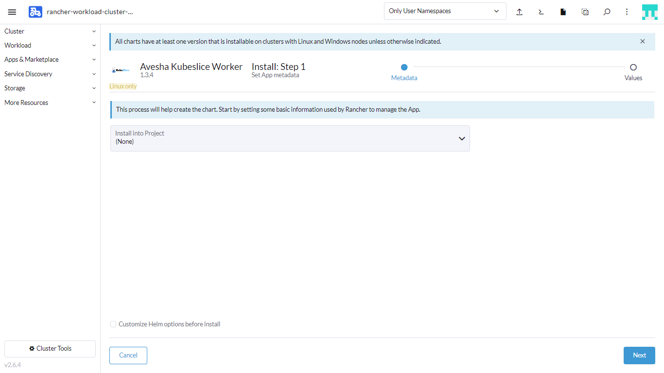664x373 pixels.
Task: Open the user avatar menu
Action: [x=649, y=12]
